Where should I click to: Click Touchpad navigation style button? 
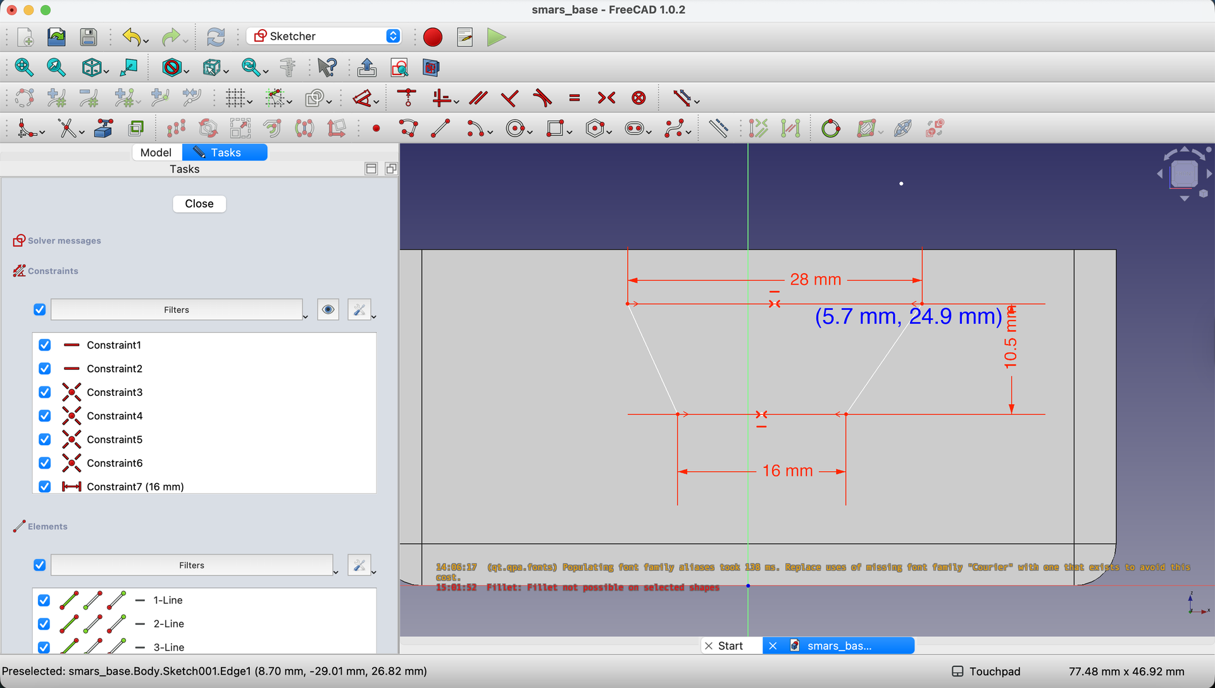[987, 671]
